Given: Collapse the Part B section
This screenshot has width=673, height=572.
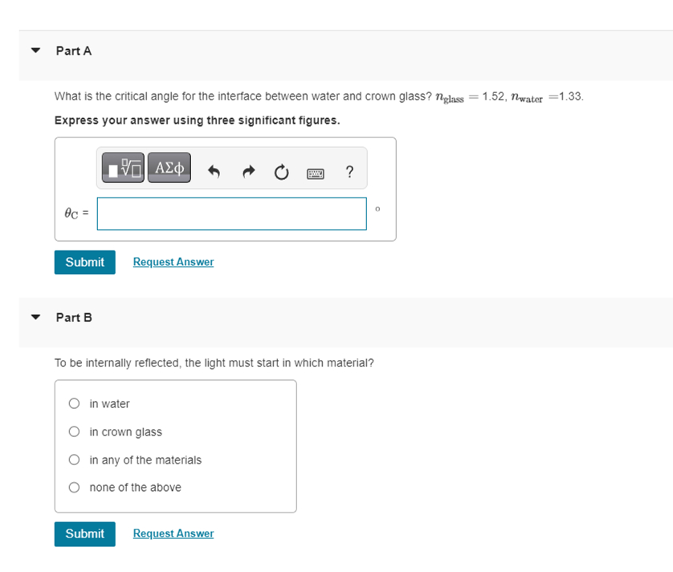Looking at the screenshot, I should (35, 317).
